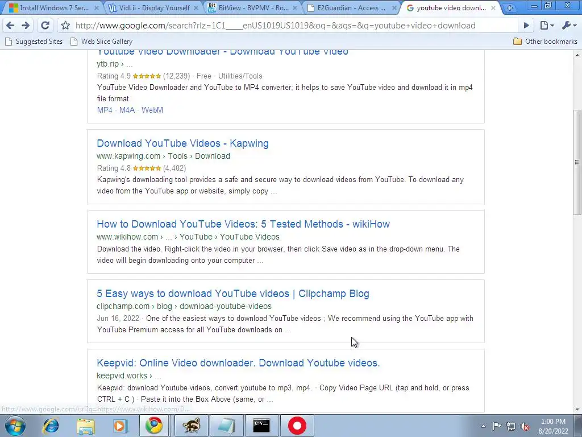Click the scrollbar down arrow
The image size is (582, 437).
(577, 410)
